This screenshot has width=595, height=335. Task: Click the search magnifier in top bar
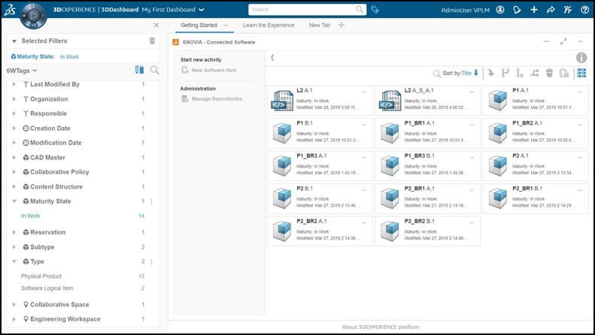tap(359, 10)
